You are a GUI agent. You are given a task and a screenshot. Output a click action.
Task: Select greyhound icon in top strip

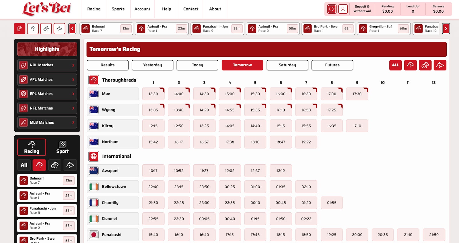[59, 29]
